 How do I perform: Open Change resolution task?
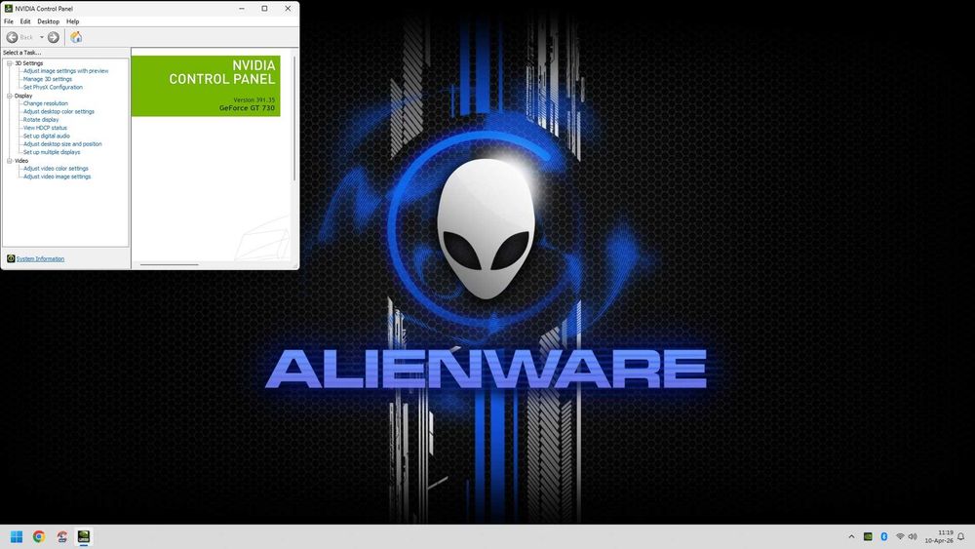(x=46, y=103)
